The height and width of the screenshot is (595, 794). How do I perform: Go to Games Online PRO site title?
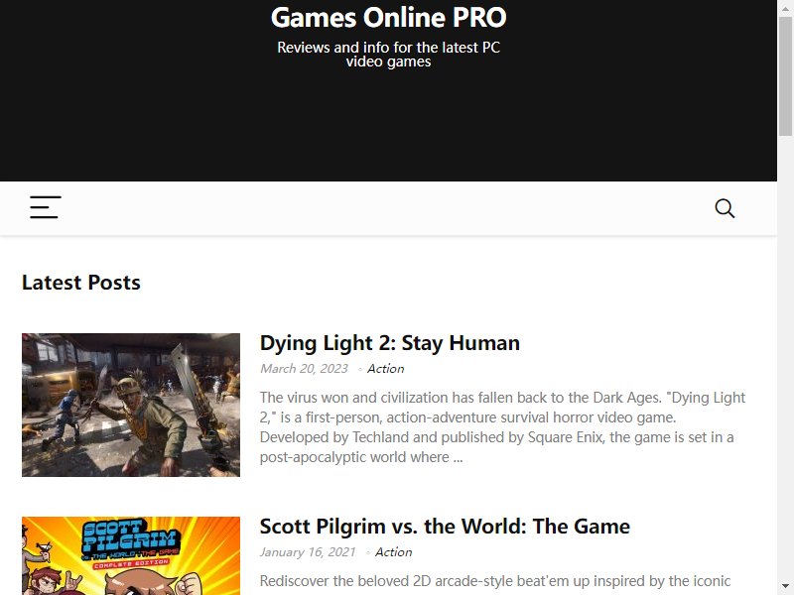(388, 17)
